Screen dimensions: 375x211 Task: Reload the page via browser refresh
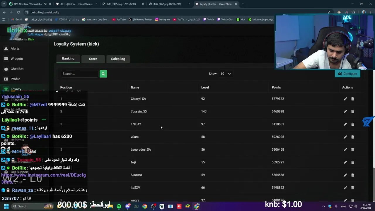(x=18, y=12)
